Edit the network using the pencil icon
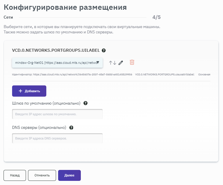Screen dimensions: 223x185 pos(121,63)
